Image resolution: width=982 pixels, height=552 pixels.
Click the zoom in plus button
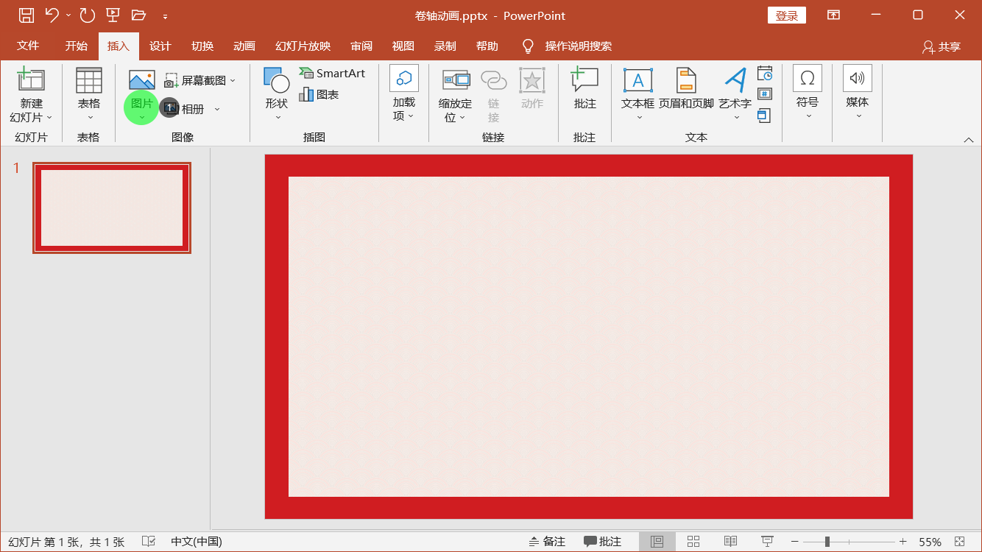[902, 542]
